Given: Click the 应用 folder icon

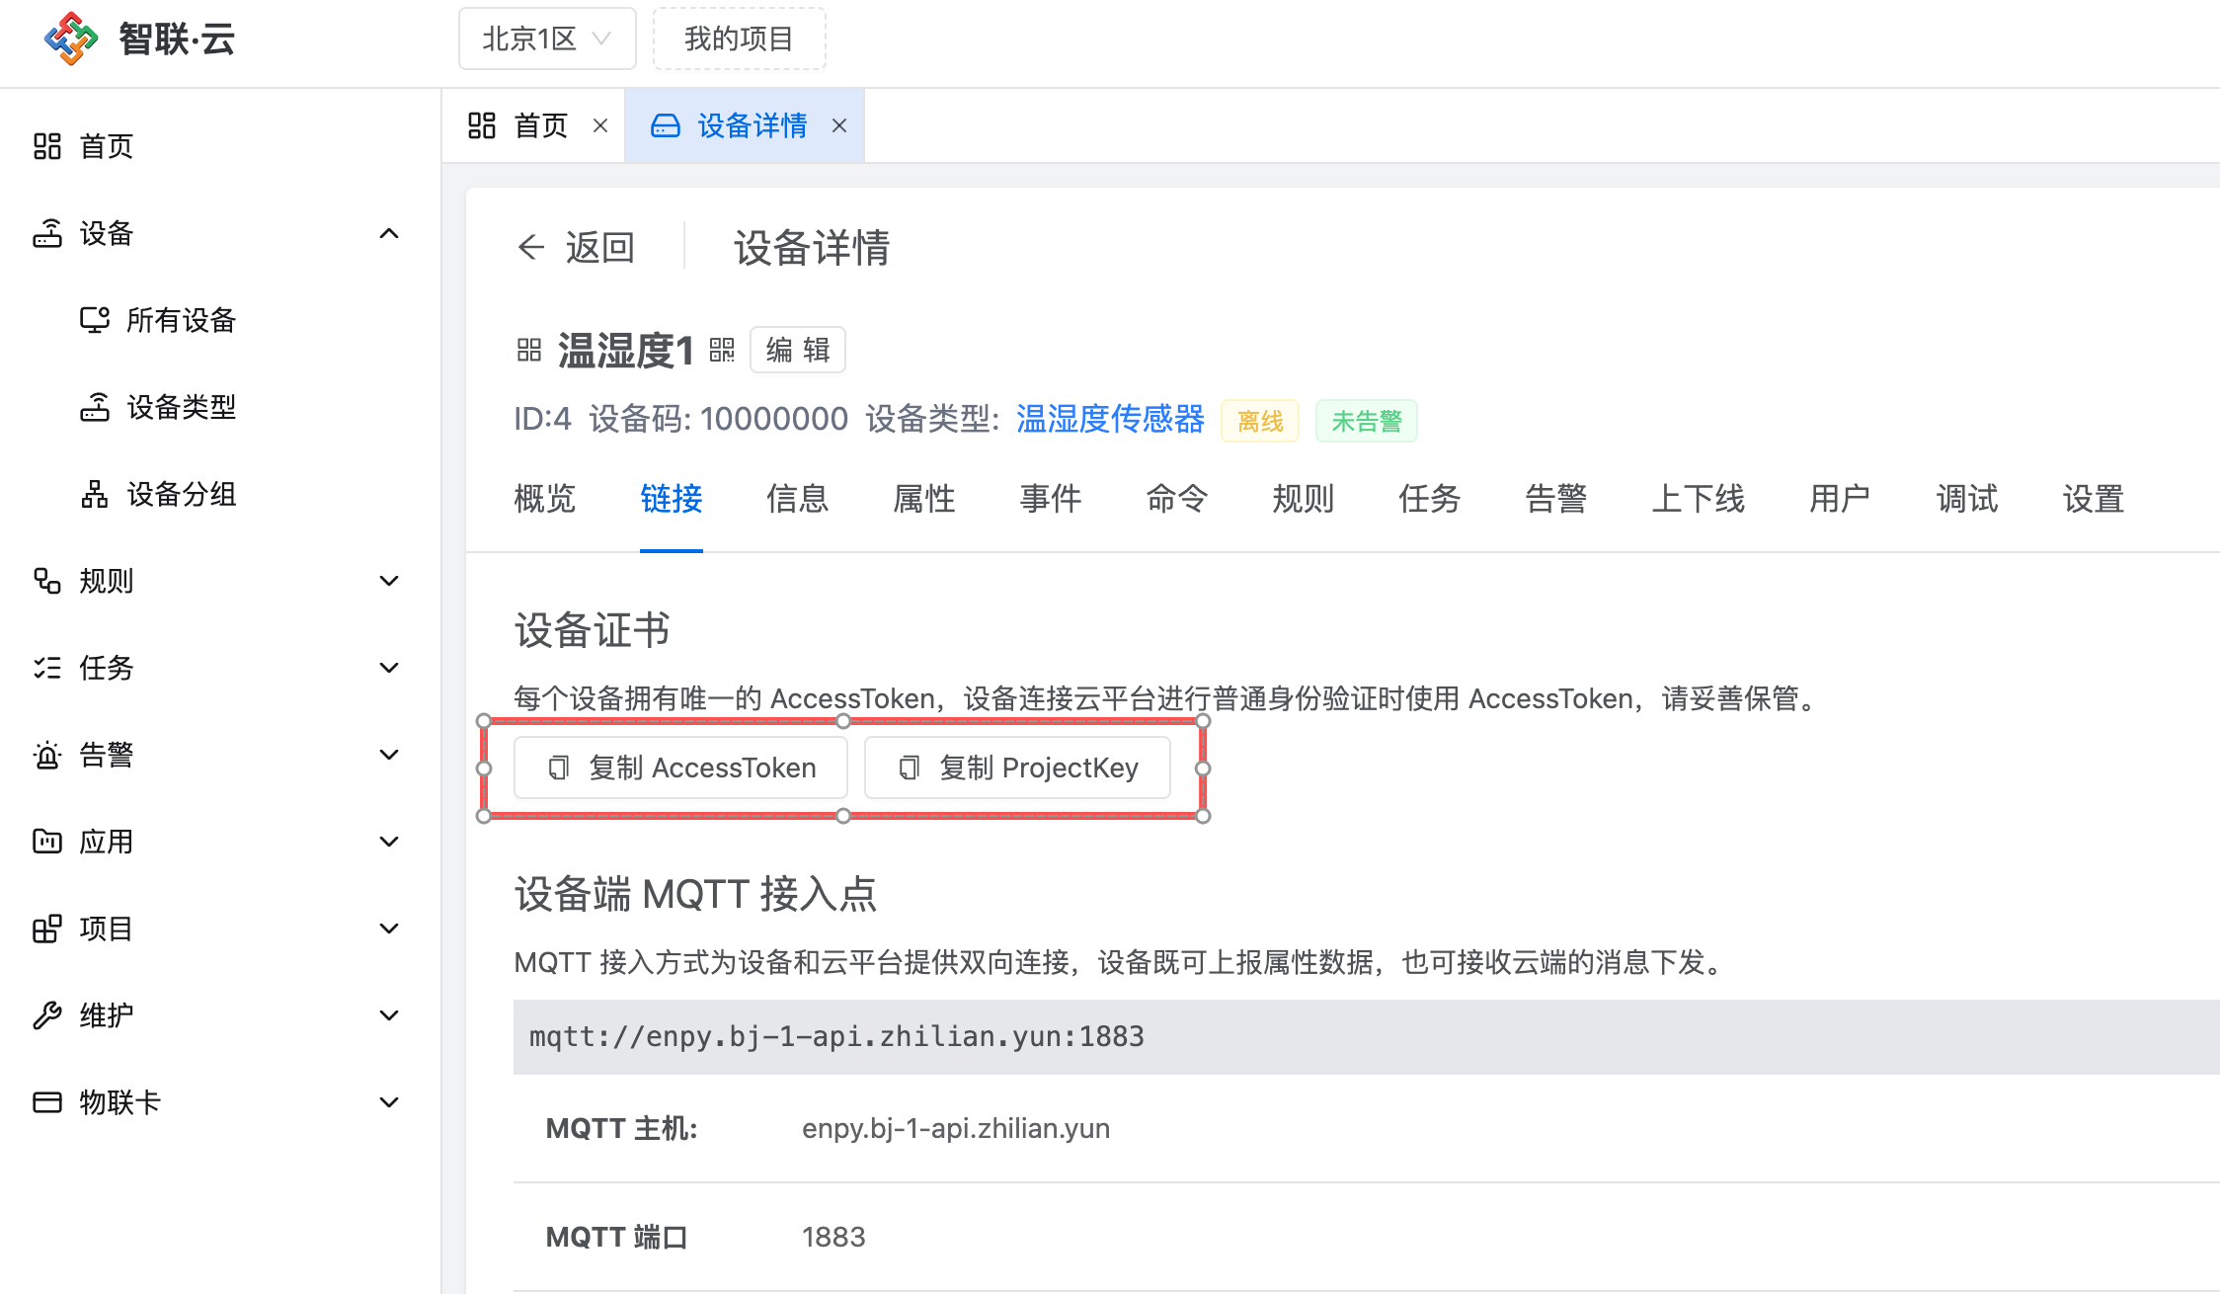Looking at the screenshot, I should (47, 842).
